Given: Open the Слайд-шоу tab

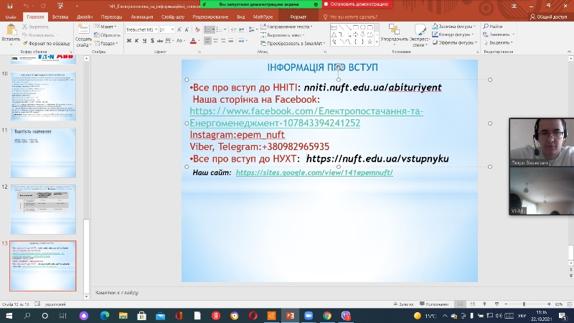Looking at the screenshot, I should 173,17.
